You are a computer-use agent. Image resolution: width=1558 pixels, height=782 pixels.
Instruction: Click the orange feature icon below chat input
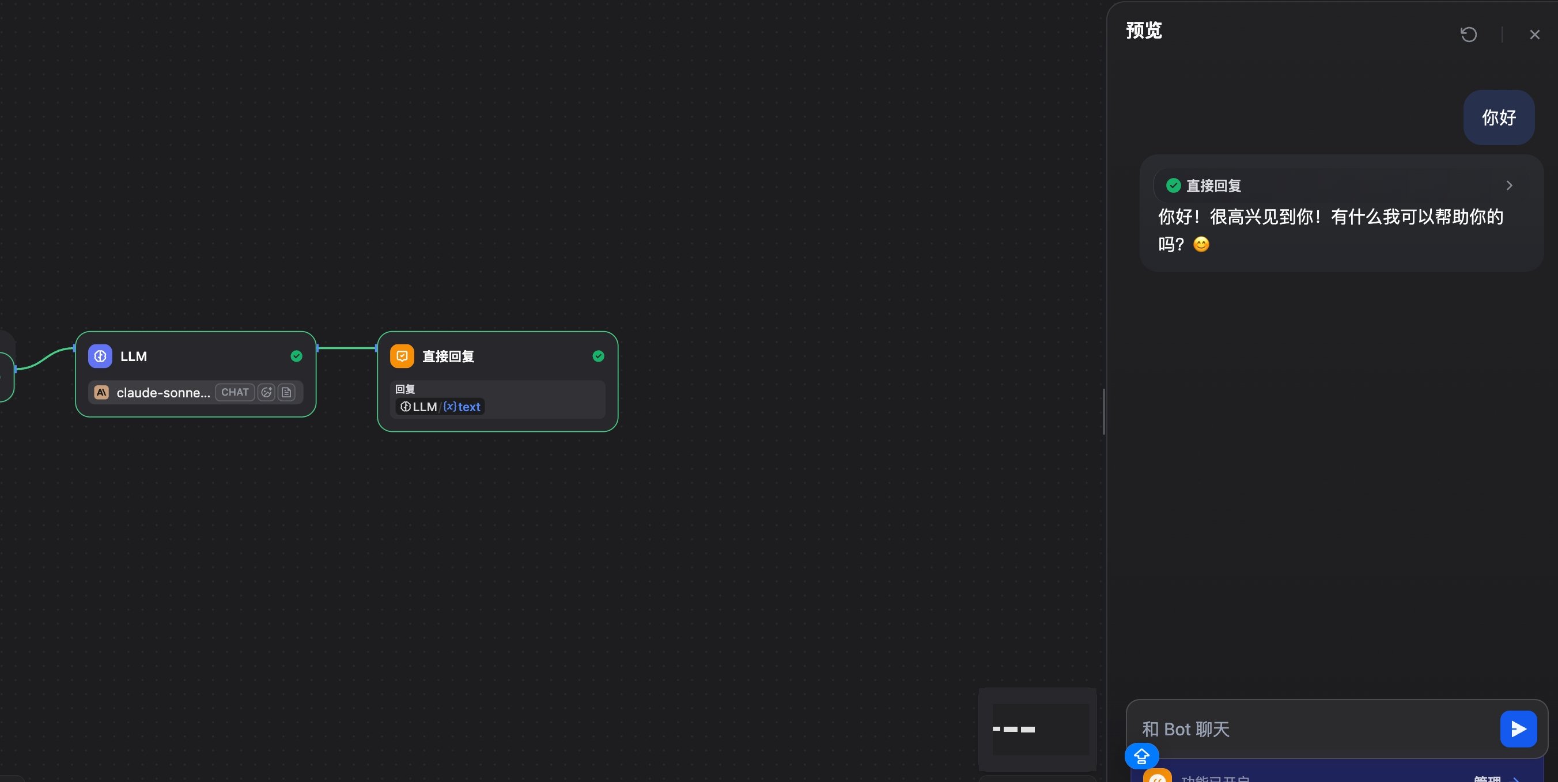(1157, 776)
